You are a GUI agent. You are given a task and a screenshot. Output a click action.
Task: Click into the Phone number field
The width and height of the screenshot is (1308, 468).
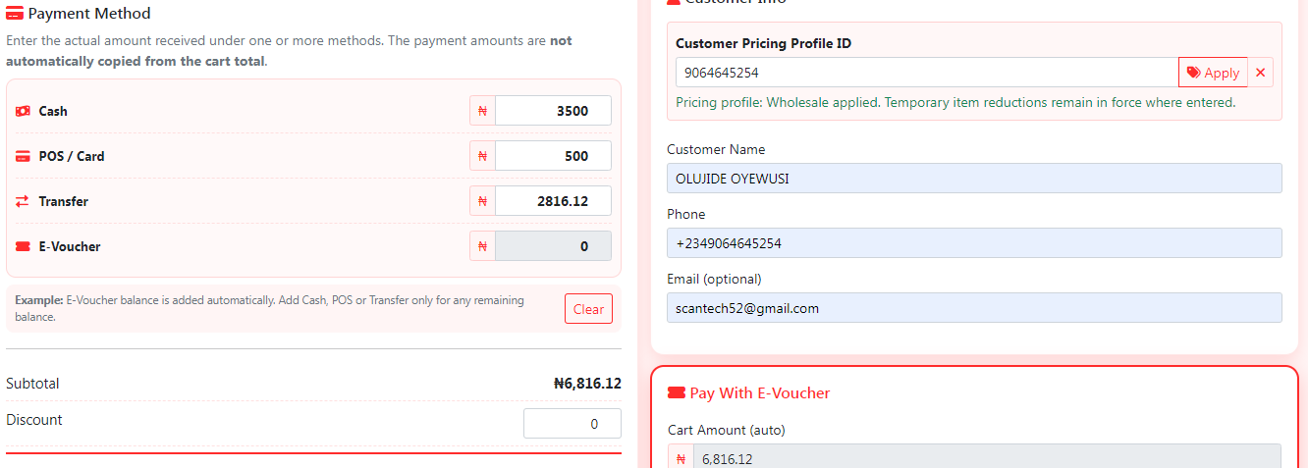coord(974,243)
